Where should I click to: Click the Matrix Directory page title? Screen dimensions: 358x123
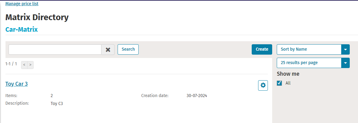(x=37, y=17)
